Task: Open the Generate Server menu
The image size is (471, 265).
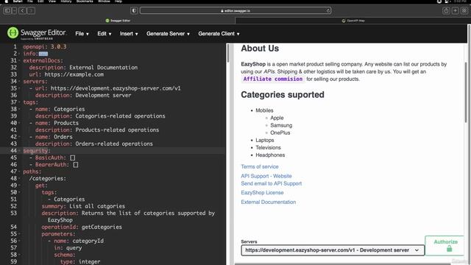Action: 168,34
